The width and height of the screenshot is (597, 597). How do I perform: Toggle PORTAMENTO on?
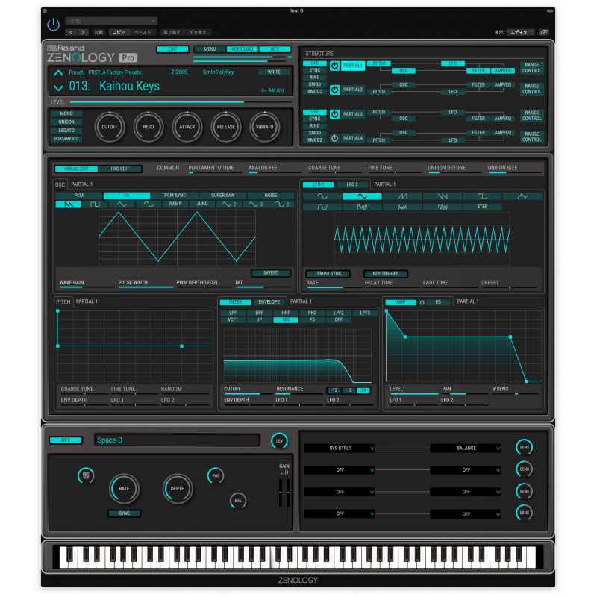[66, 139]
